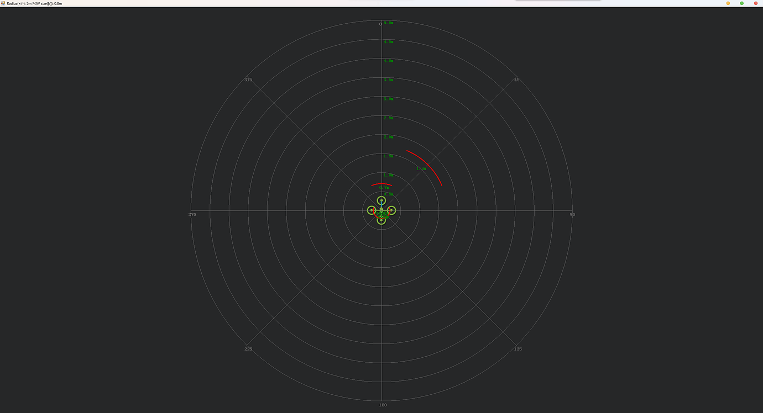Click the Radius 5m title bar text
763x413 pixels.
33,3
